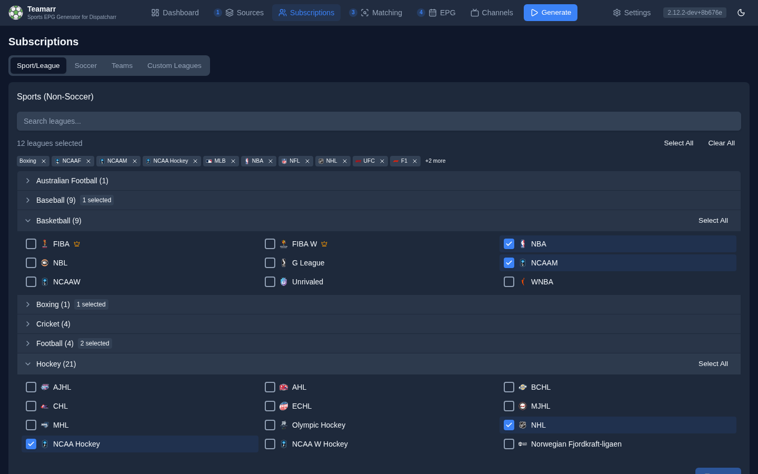This screenshot has width=758, height=474.
Task: Uncheck the NCAA Hockey checkbox
Action: [31, 444]
